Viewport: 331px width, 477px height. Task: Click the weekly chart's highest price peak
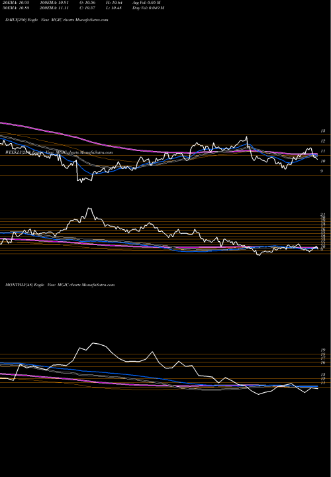click(x=89, y=209)
